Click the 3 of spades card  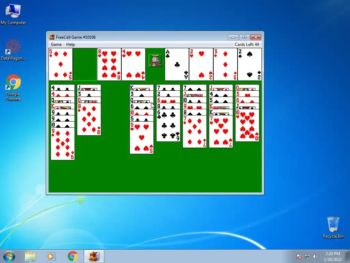[x=142, y=94]
